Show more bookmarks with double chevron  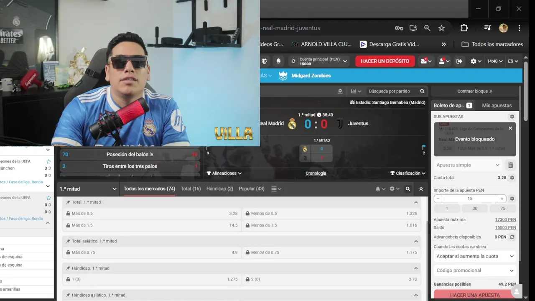[443, 44]
